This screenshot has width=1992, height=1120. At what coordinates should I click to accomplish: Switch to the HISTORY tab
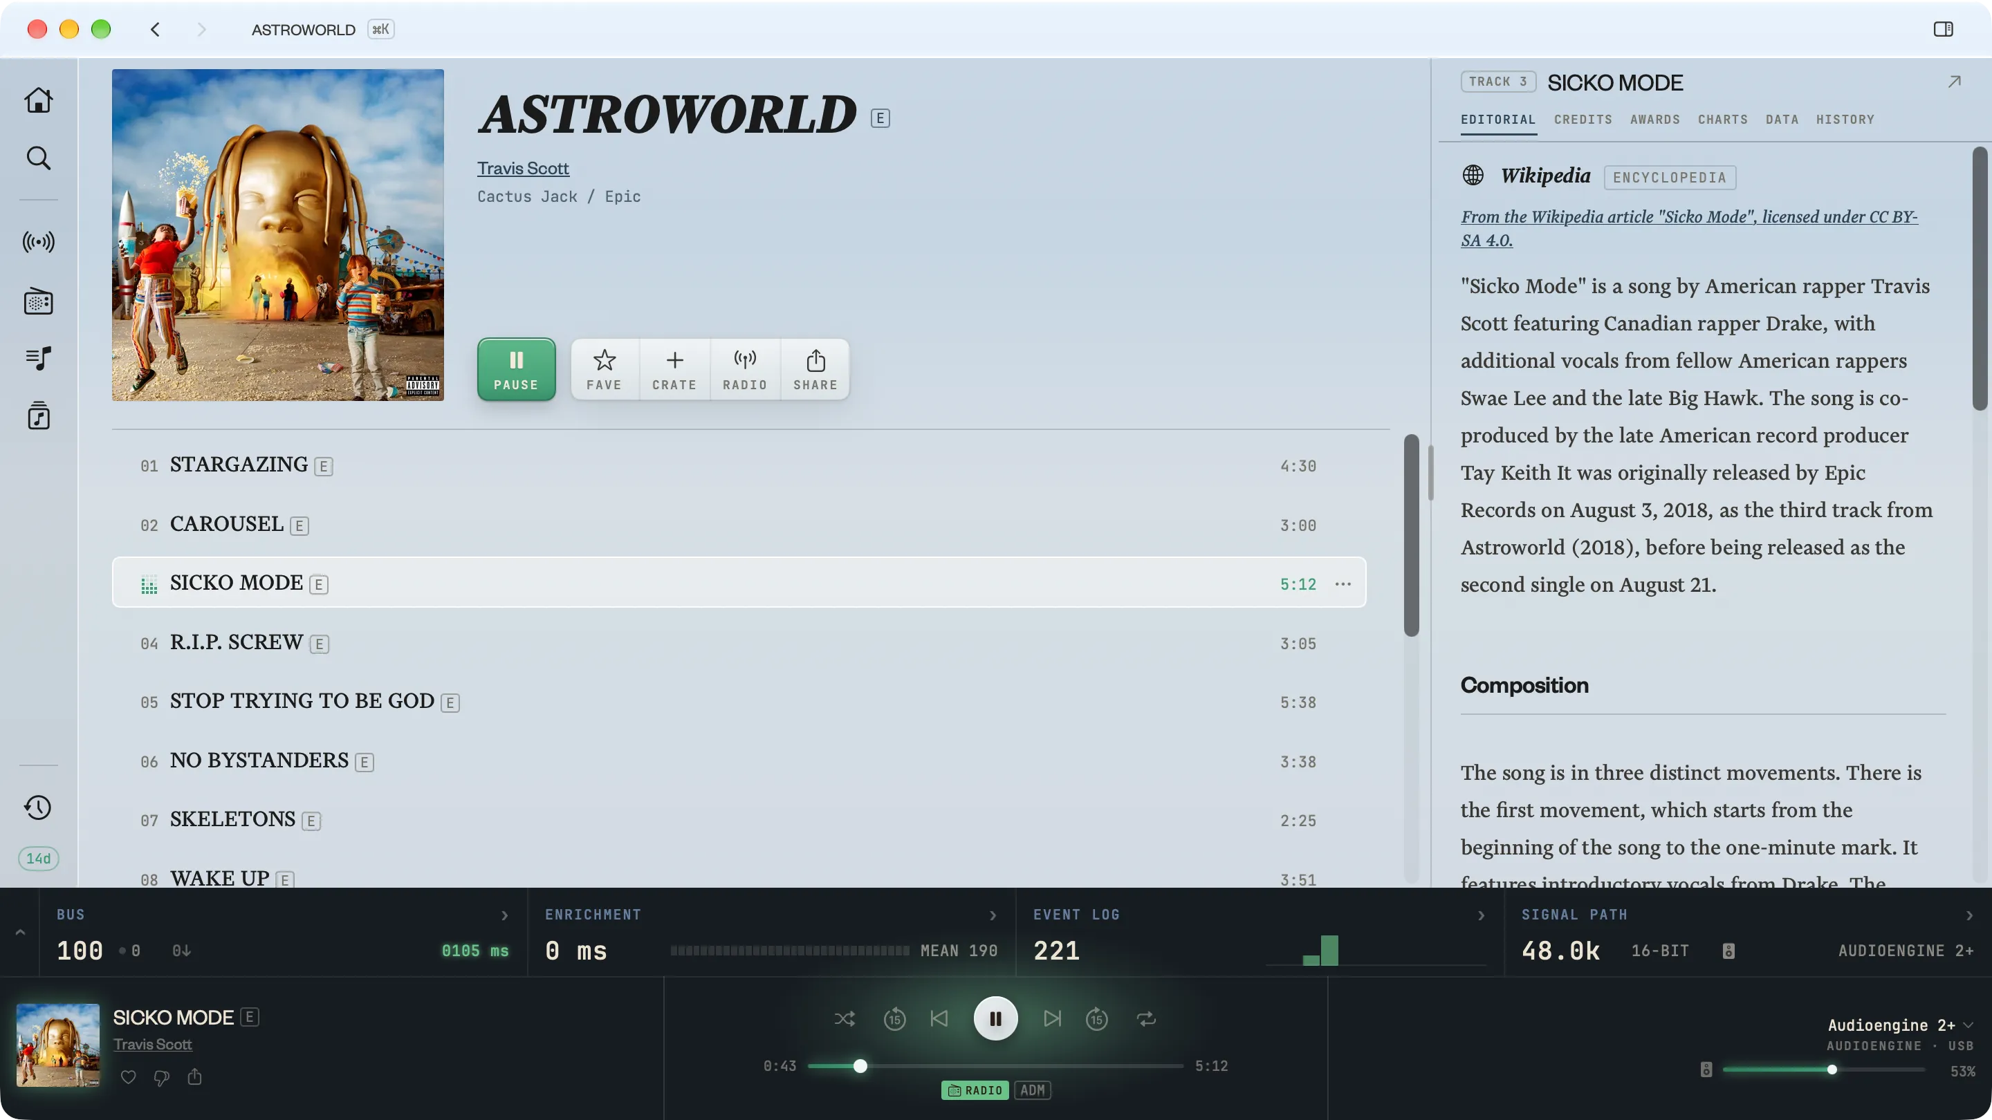point(1845,120)
